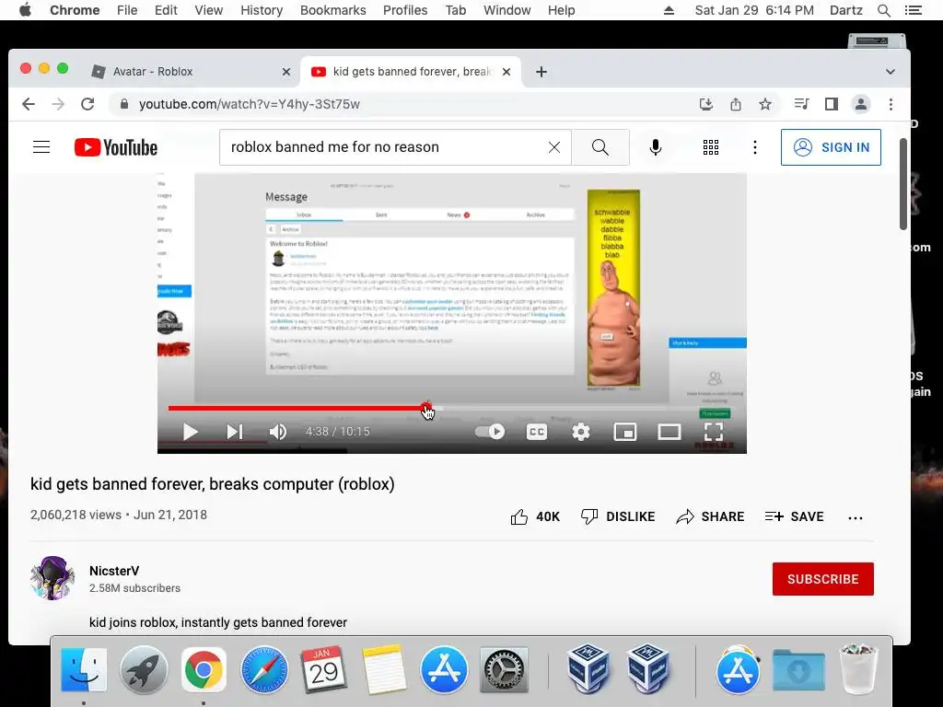Save video to playlist
943x707 pixels.
tap(794, 516)
